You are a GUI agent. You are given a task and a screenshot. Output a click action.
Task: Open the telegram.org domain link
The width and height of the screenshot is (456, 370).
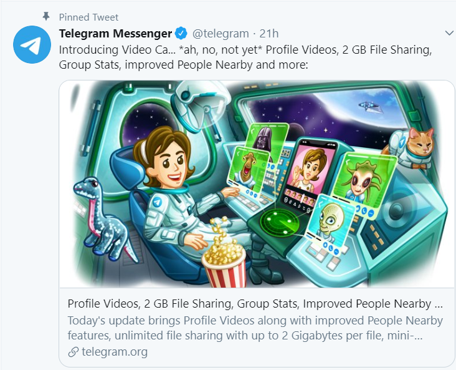[115, 352]
